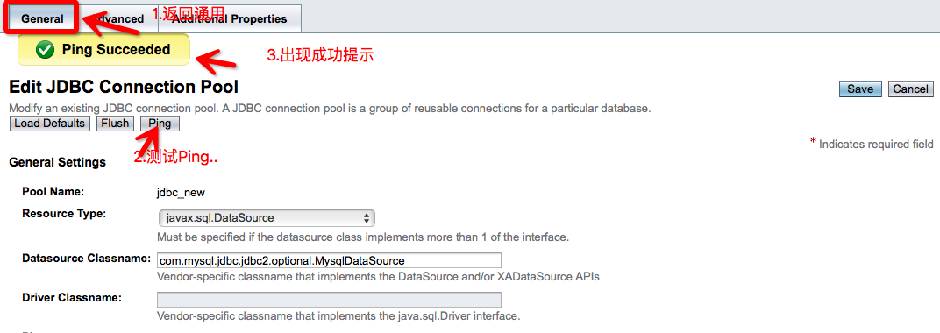Click the Resource Type label
This screenshot has height=333, width=940.
(x=64, y=213)
